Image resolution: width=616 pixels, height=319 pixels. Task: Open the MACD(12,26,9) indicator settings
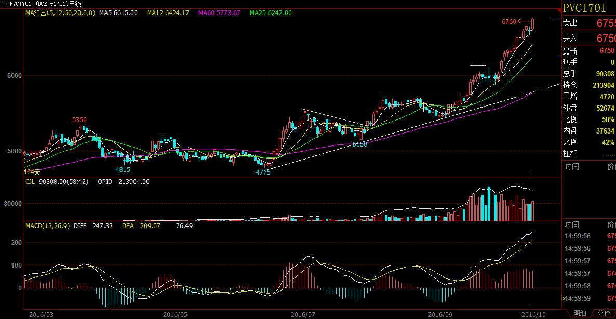pyautogui.click(x=48, y=226)
